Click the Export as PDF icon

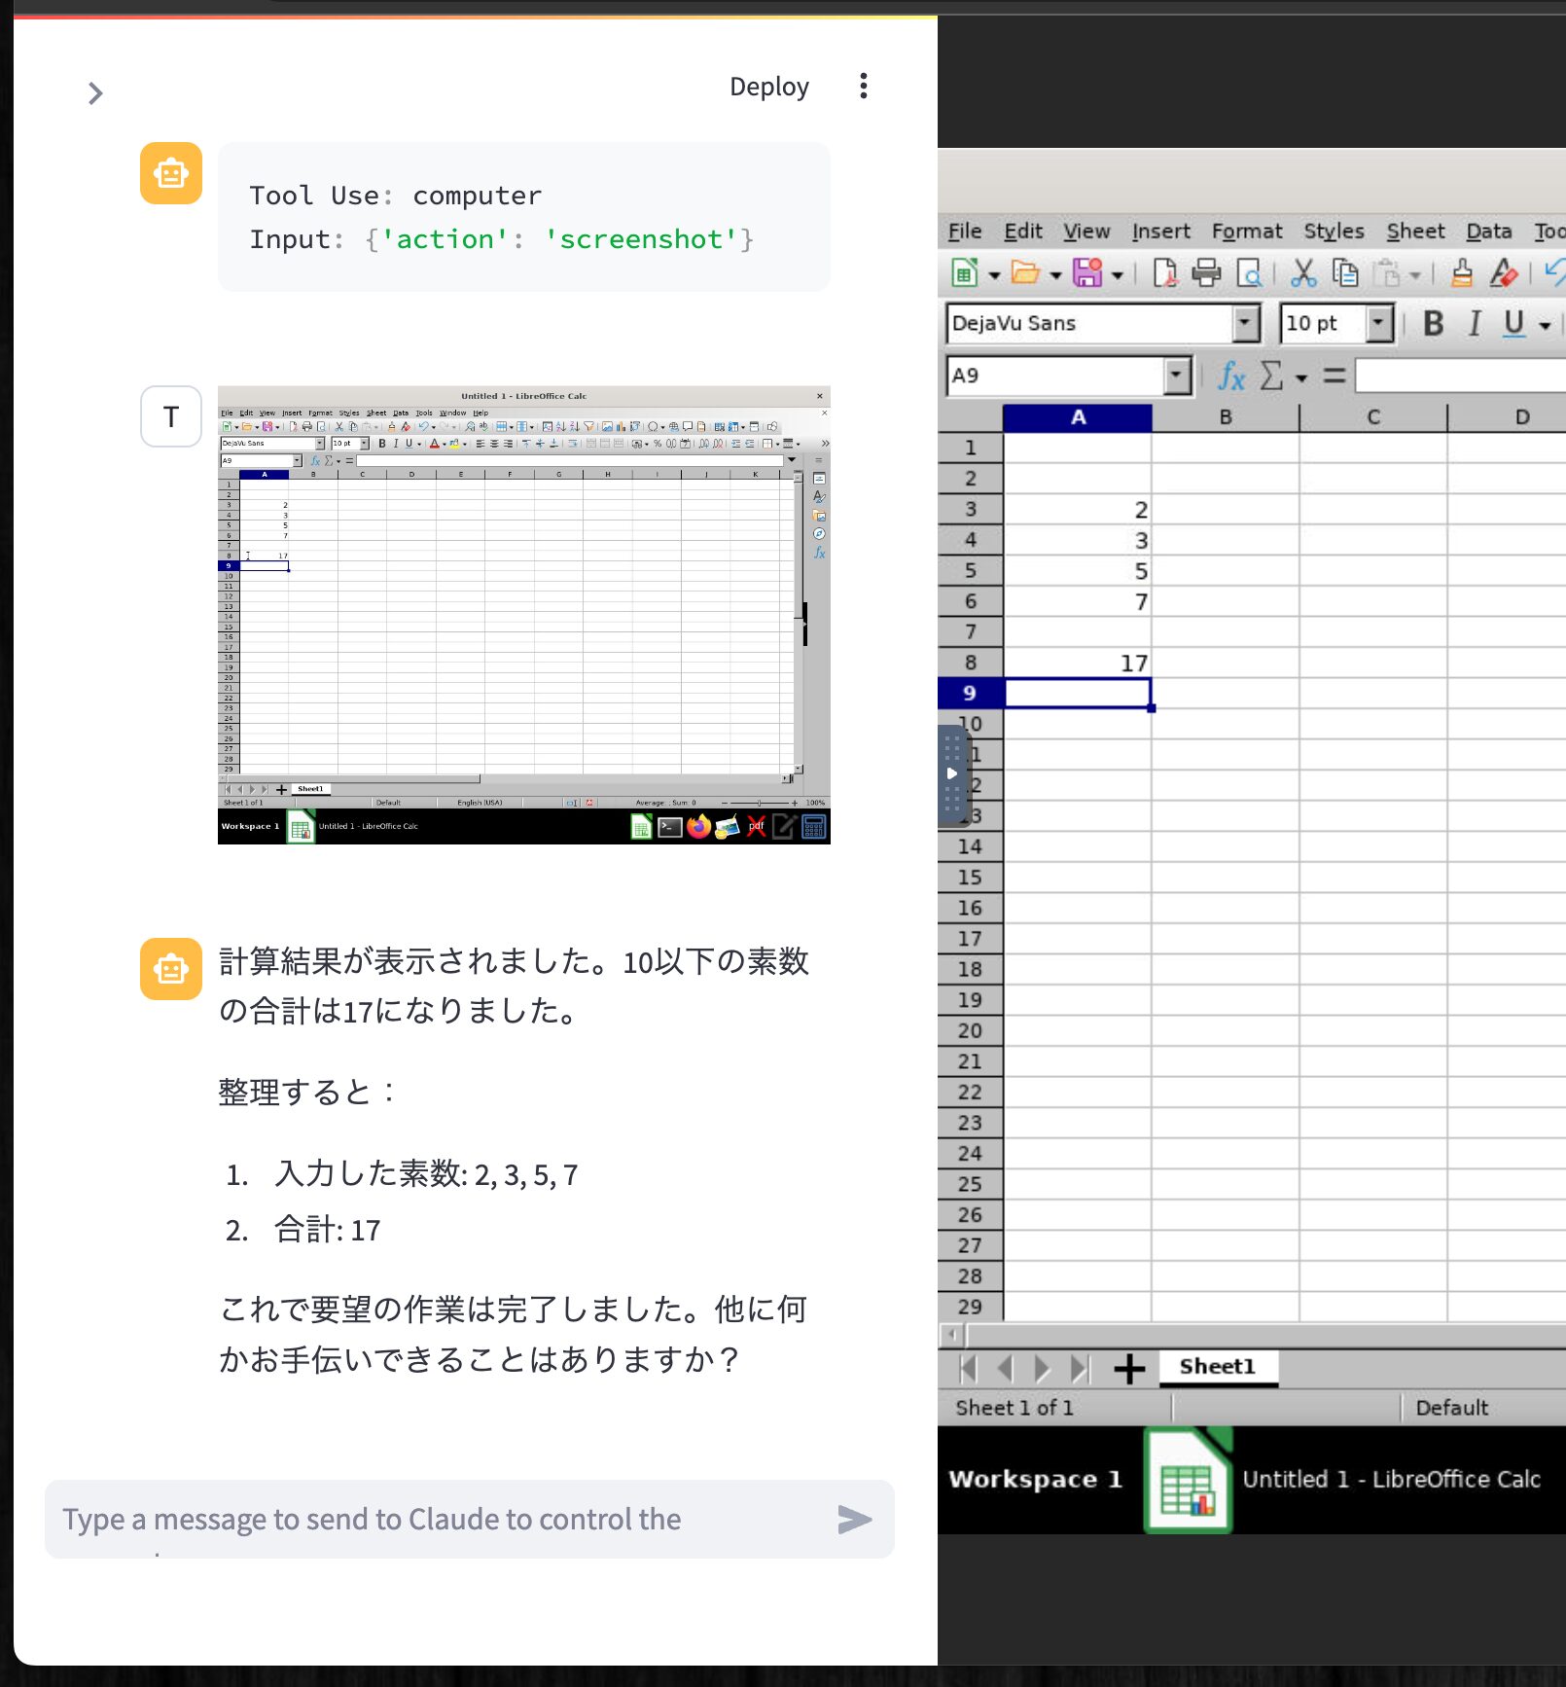click(1164, 273)
